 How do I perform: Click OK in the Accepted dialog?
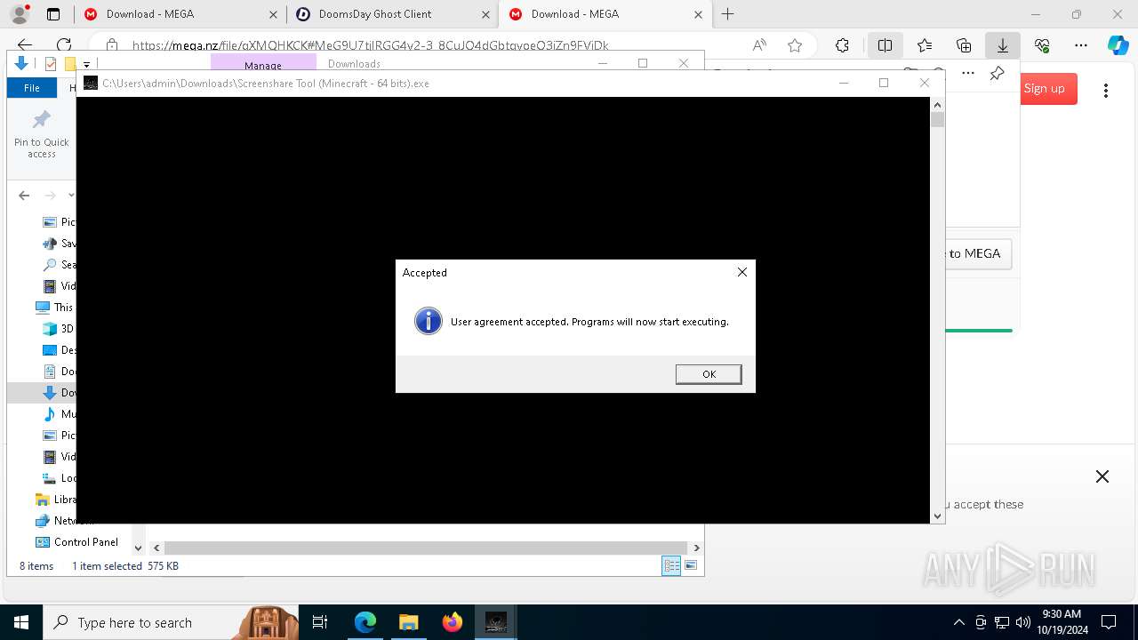[x=709, y=374]
